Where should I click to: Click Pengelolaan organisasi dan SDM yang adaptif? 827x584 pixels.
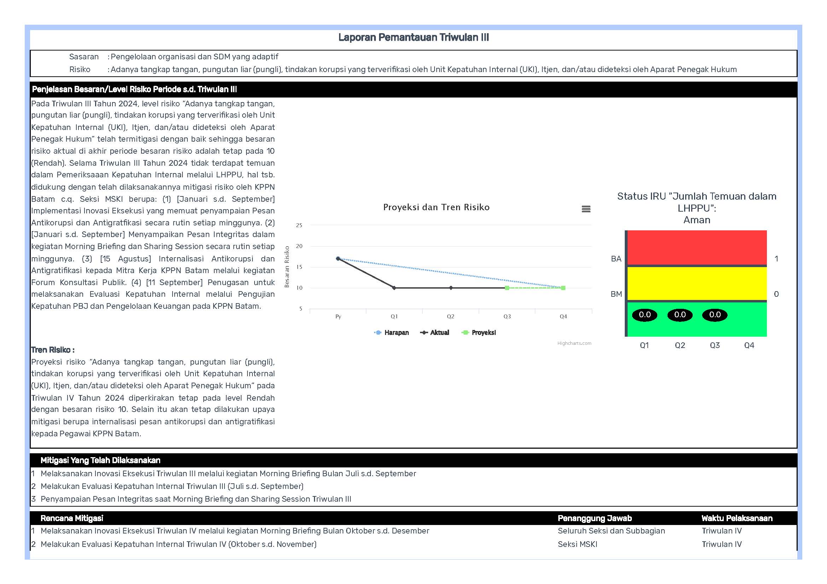(x=194, y=57)
